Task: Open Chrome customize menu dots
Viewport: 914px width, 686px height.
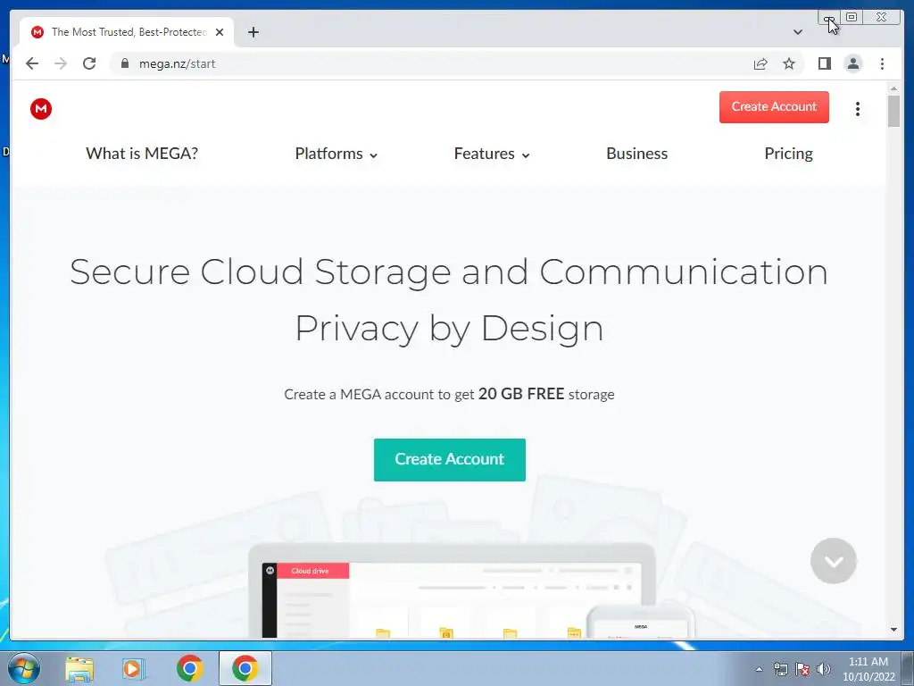Action: 882,63
